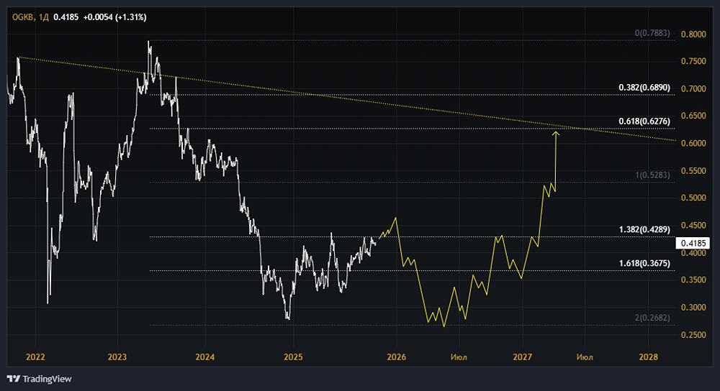Screen dimensions: 720x391
Task: Click the 0.5000 price axis label
Action: pyautogui.click(x=693, y=198)
